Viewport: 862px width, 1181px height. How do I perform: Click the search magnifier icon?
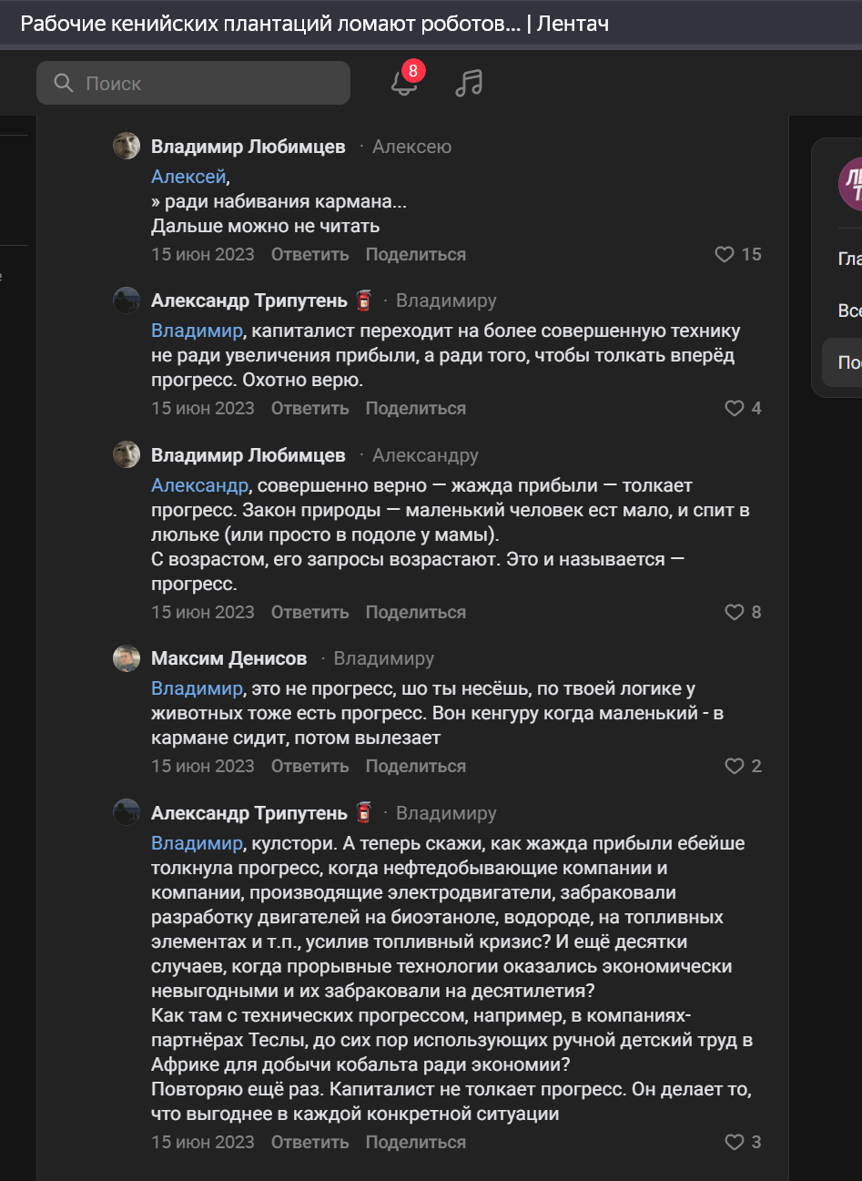pyautogui.click(x=64, y=83)
